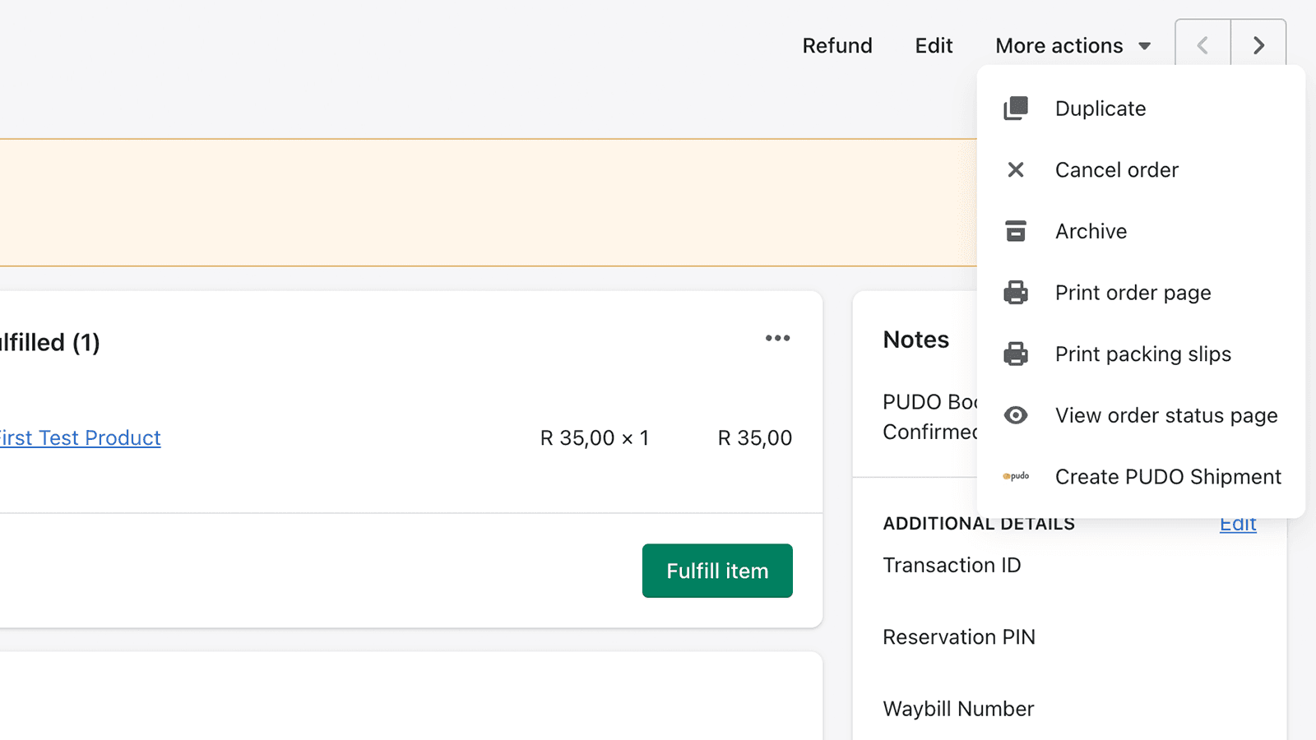Click the printer icon beside Print packing slips
This screenshot has height=740, width=1316.
(x=1017, y=354)
